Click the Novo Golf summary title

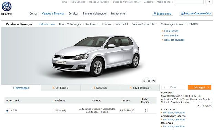pos(167,93)
